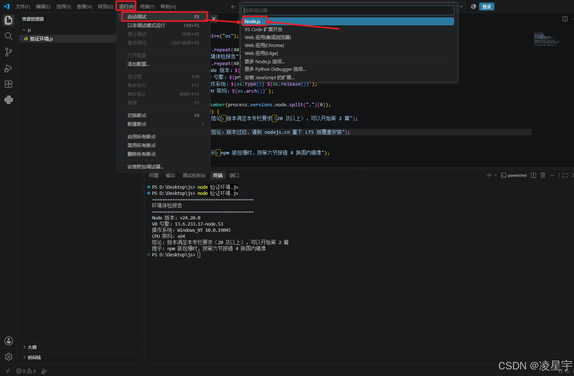Open the 新建断点 submenu

(163, 124)
